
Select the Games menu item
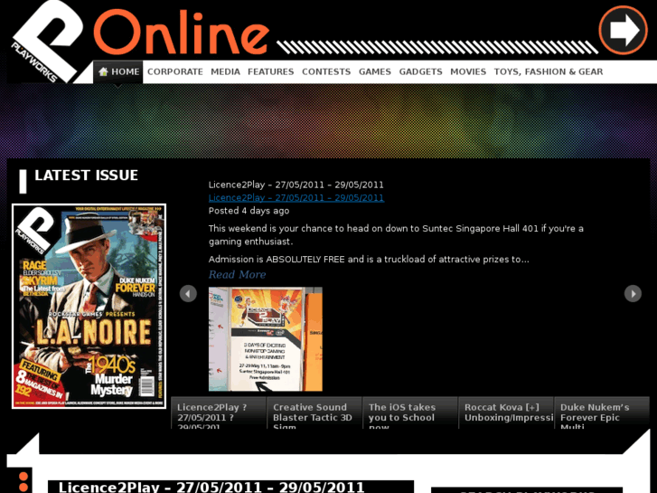375,71
